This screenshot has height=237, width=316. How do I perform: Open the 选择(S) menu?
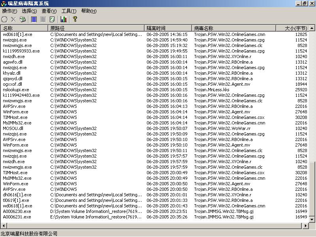(x=29, y=11)
